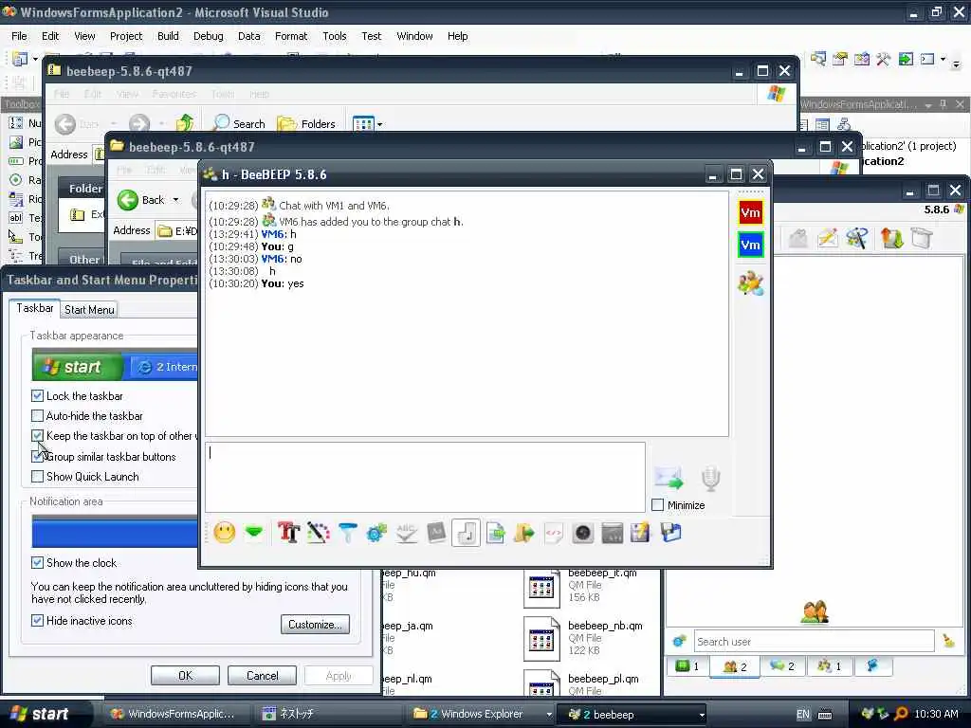Screen dimensions: 971x728
Task: Expand the Back button dropdown arrow in Explorer
Action: pyautogui.click(x=175, y=200)
